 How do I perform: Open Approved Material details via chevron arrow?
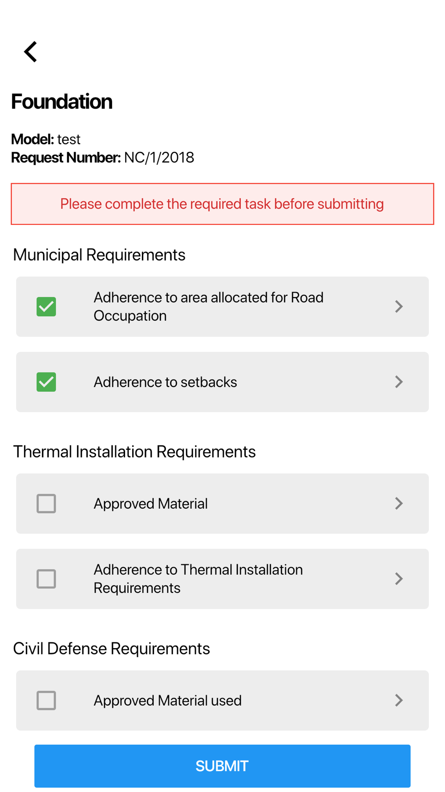pyautogui.click(x=399, y=503)
